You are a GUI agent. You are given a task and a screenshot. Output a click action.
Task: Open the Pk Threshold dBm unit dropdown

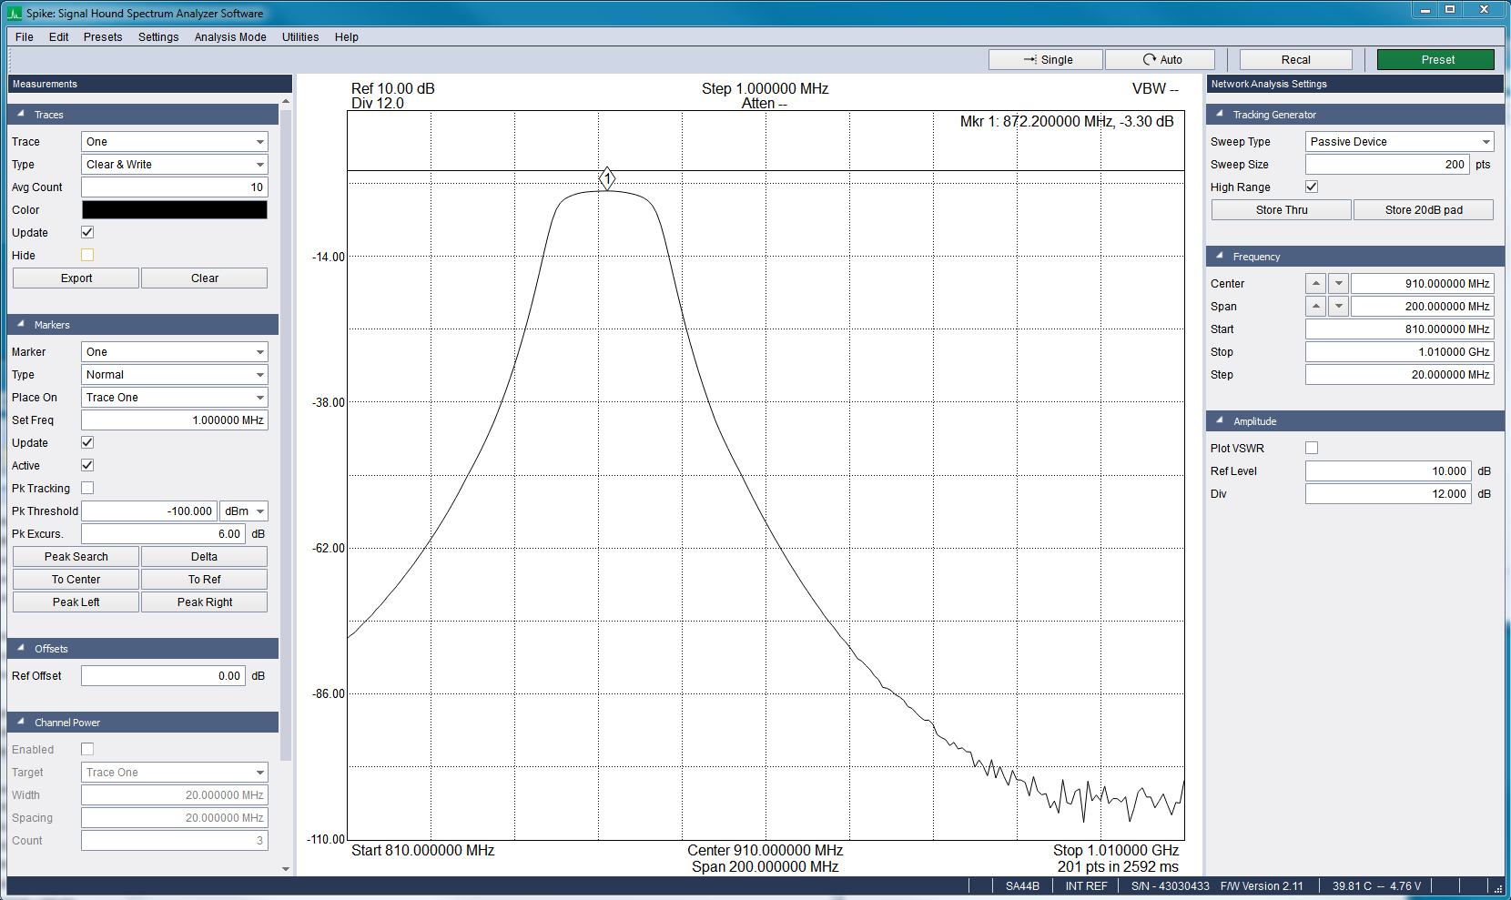coord(244,511)
